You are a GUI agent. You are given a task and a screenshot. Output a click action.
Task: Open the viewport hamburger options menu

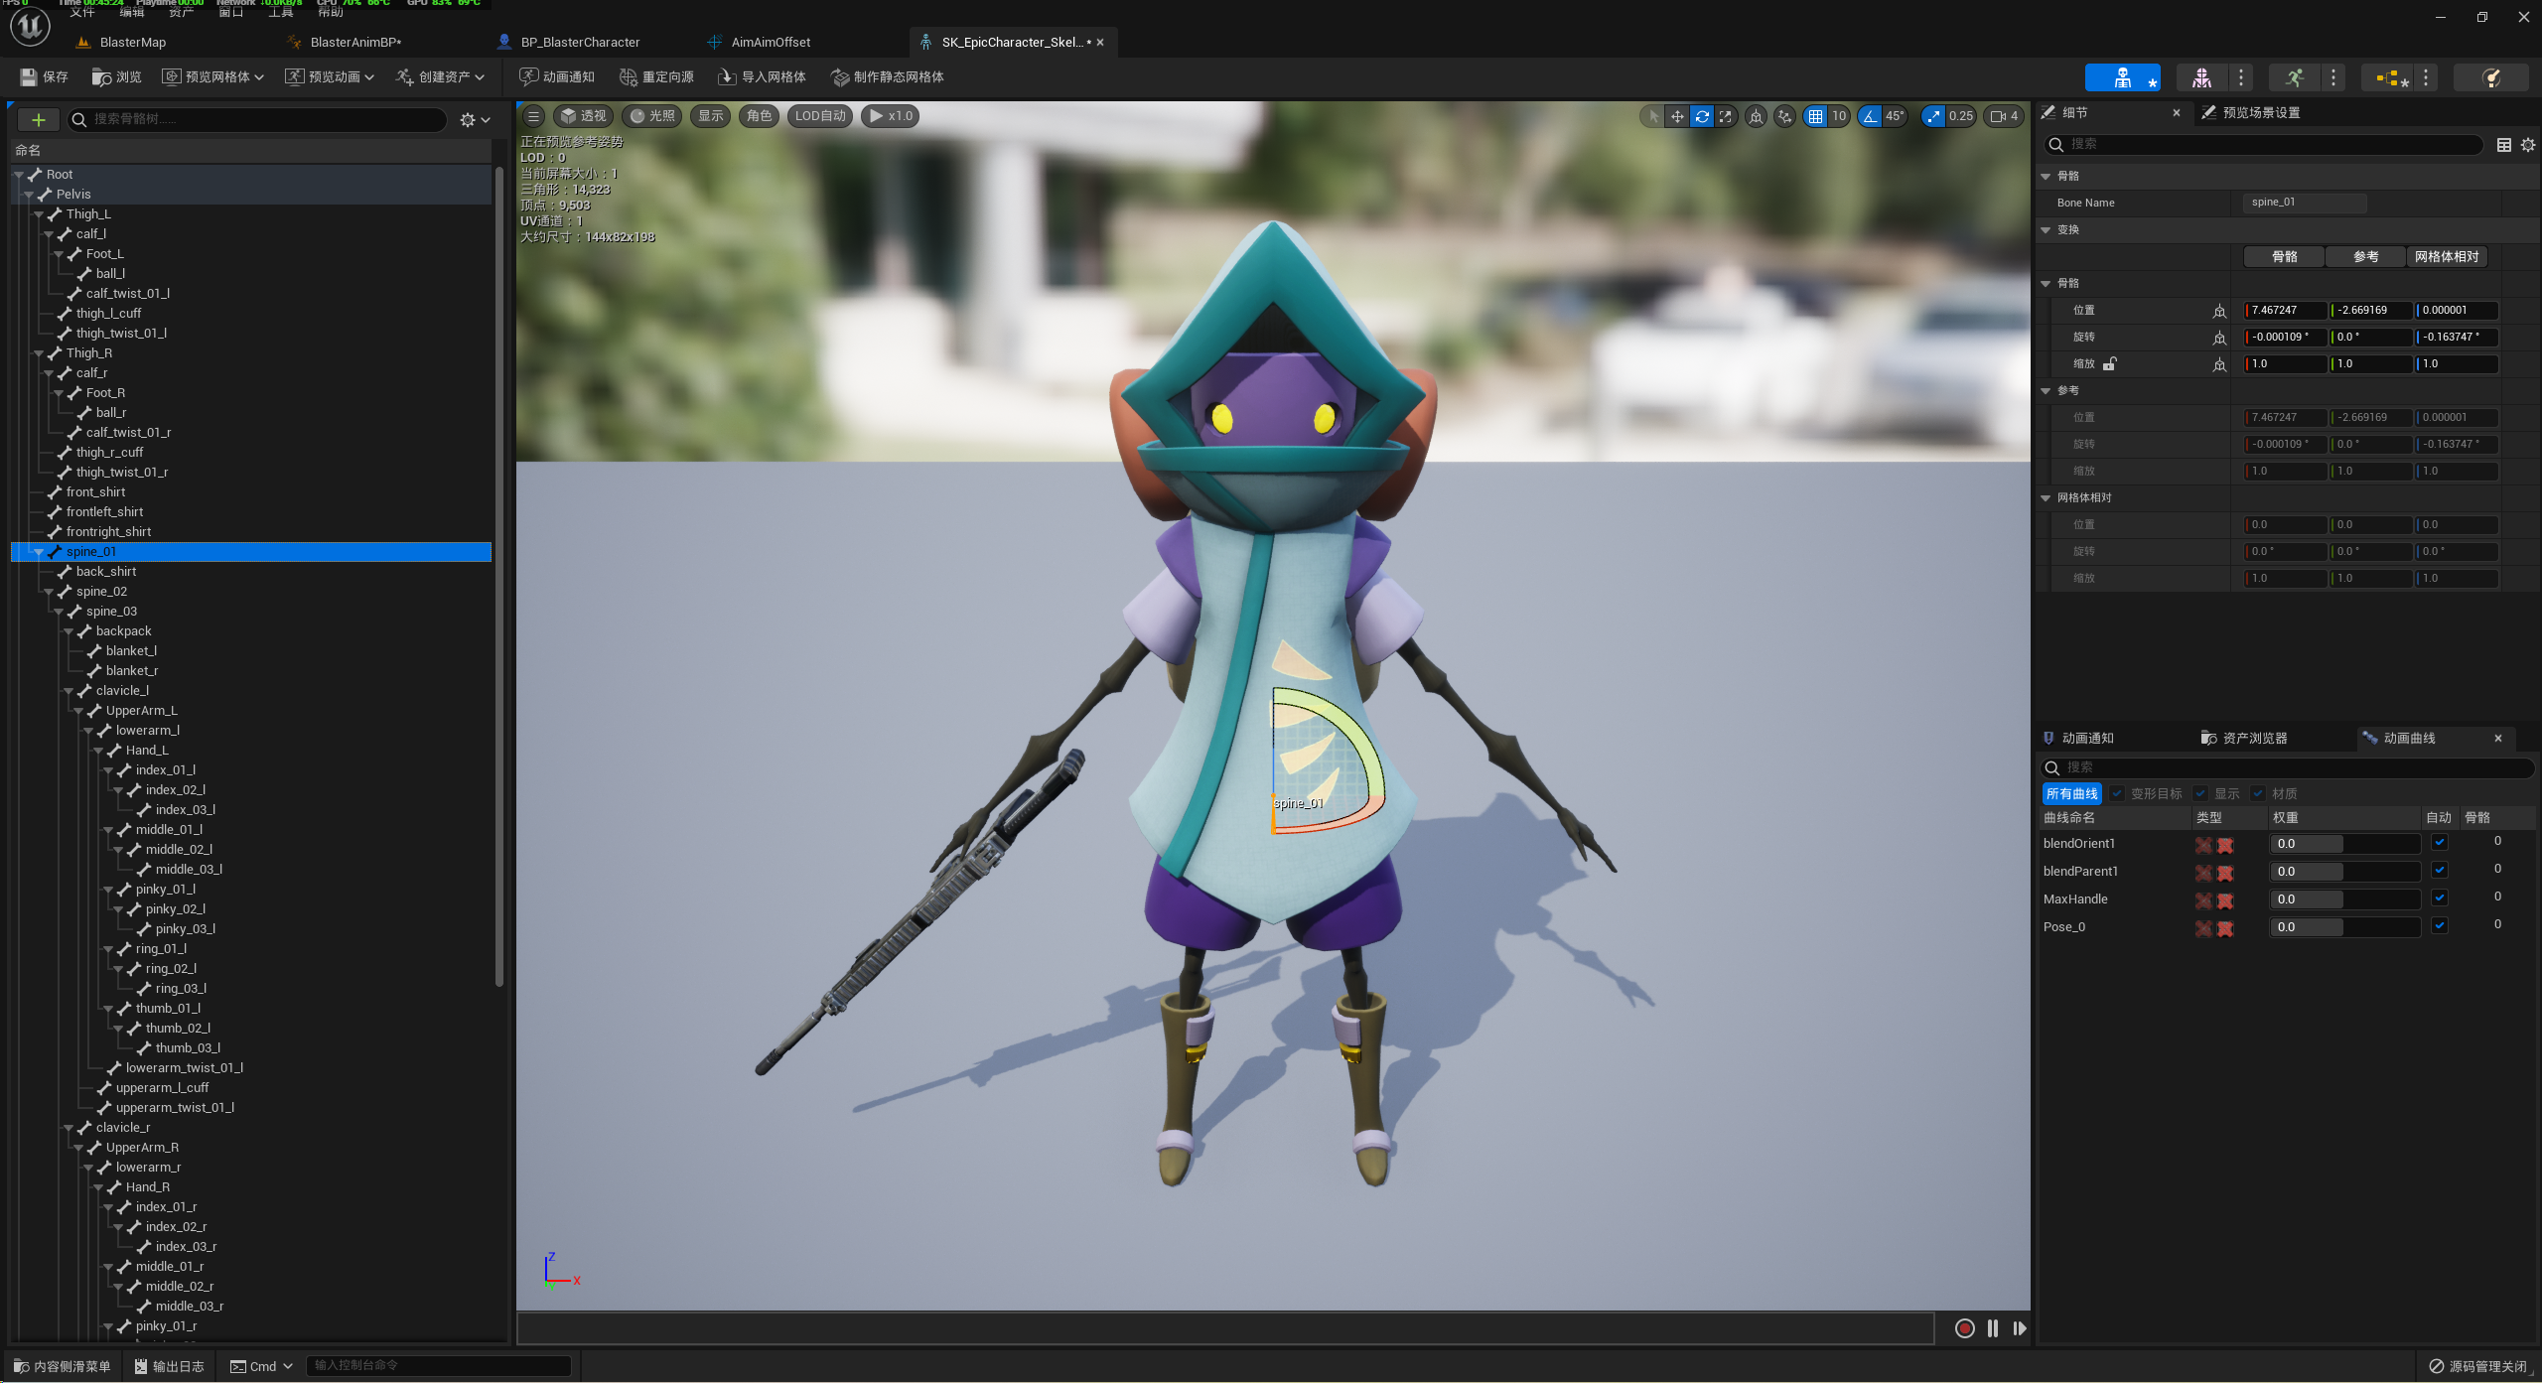point(533,116)
